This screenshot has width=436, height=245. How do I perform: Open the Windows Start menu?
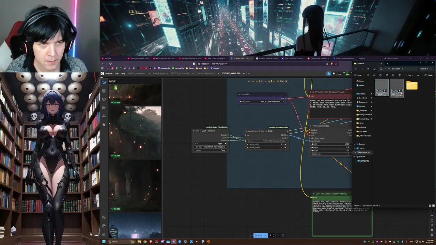click(x=104, y=242)
